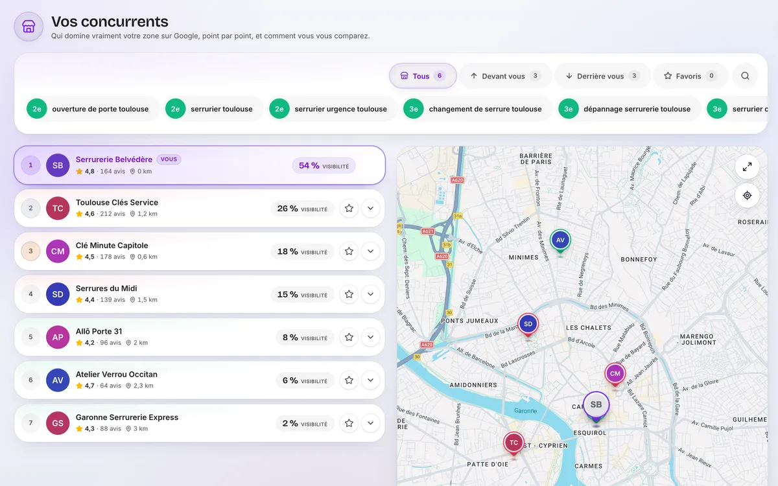Star Serrures du Midi as favorite
This screenshot has height=486, width=778.
coord(349,294)
